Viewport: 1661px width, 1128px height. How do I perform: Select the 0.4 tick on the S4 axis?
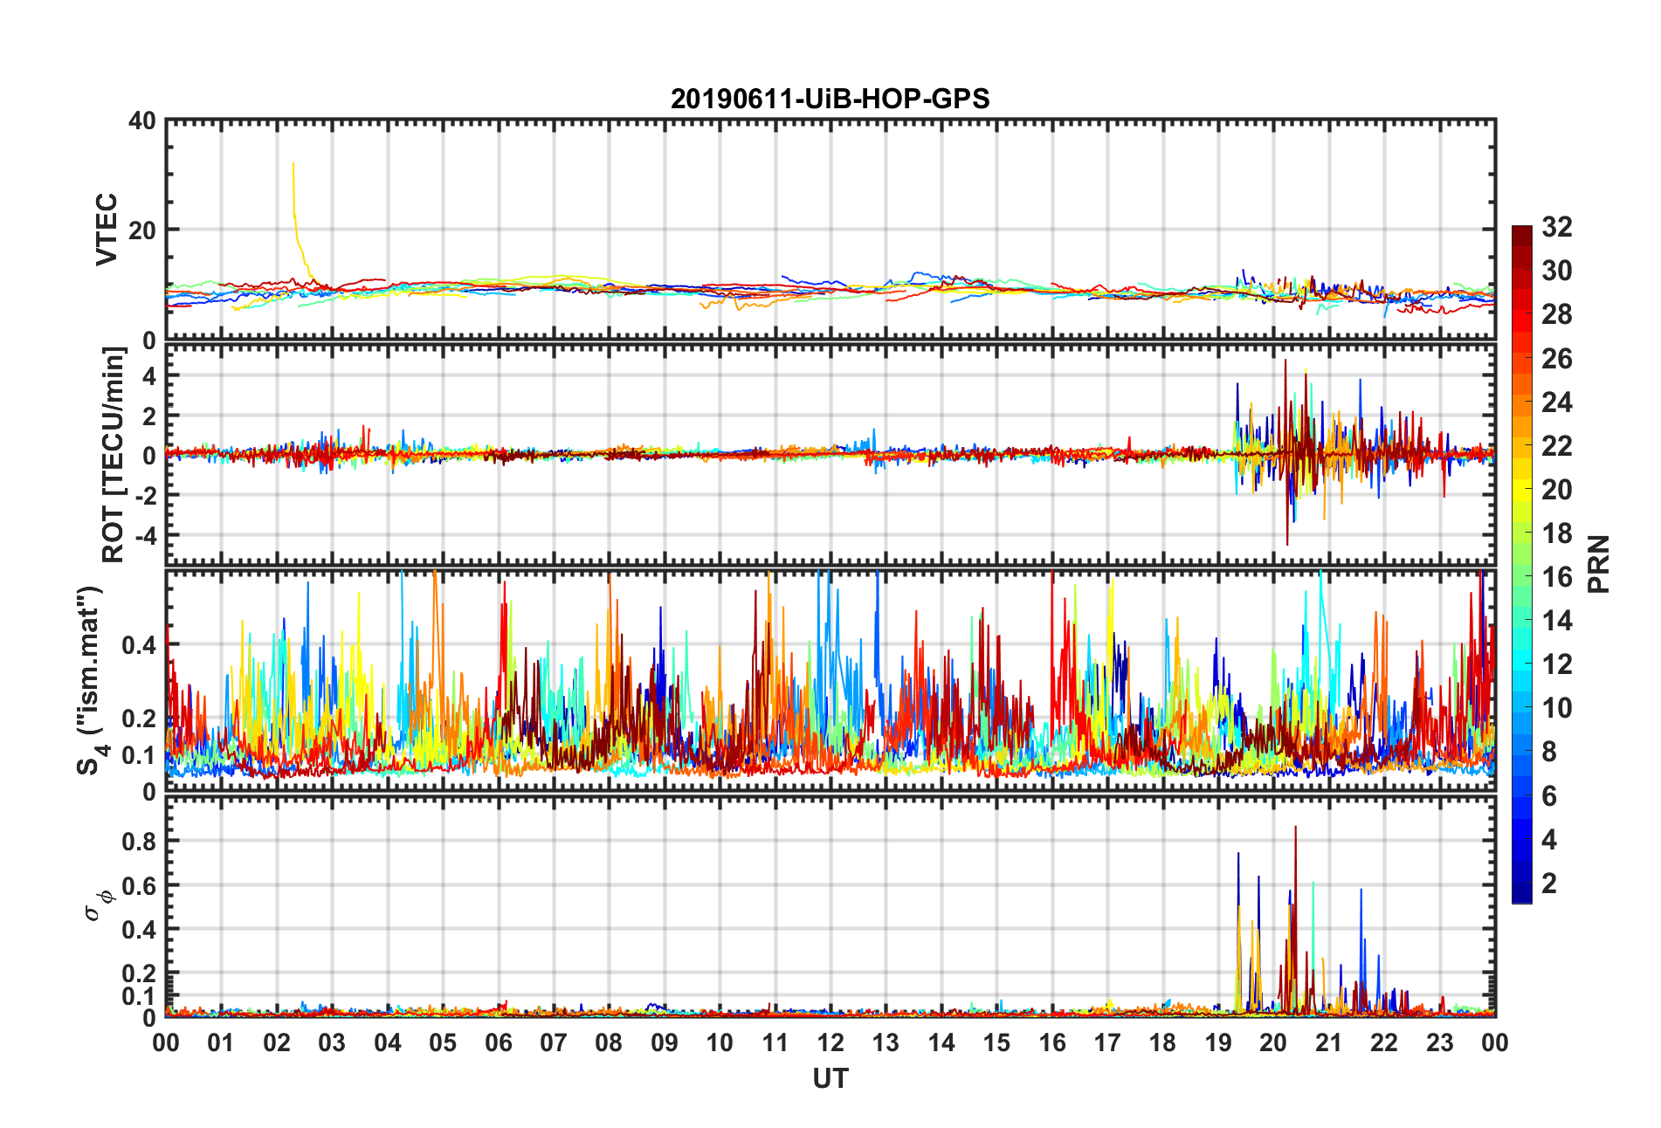coord(140,645)
